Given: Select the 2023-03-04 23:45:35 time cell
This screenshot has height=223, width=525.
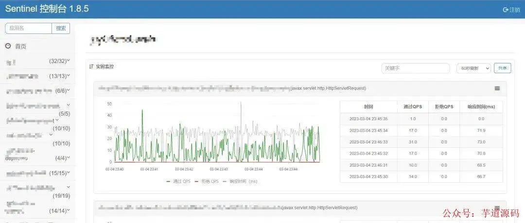Looking at the screenshot, I should [x=368, y=119].
